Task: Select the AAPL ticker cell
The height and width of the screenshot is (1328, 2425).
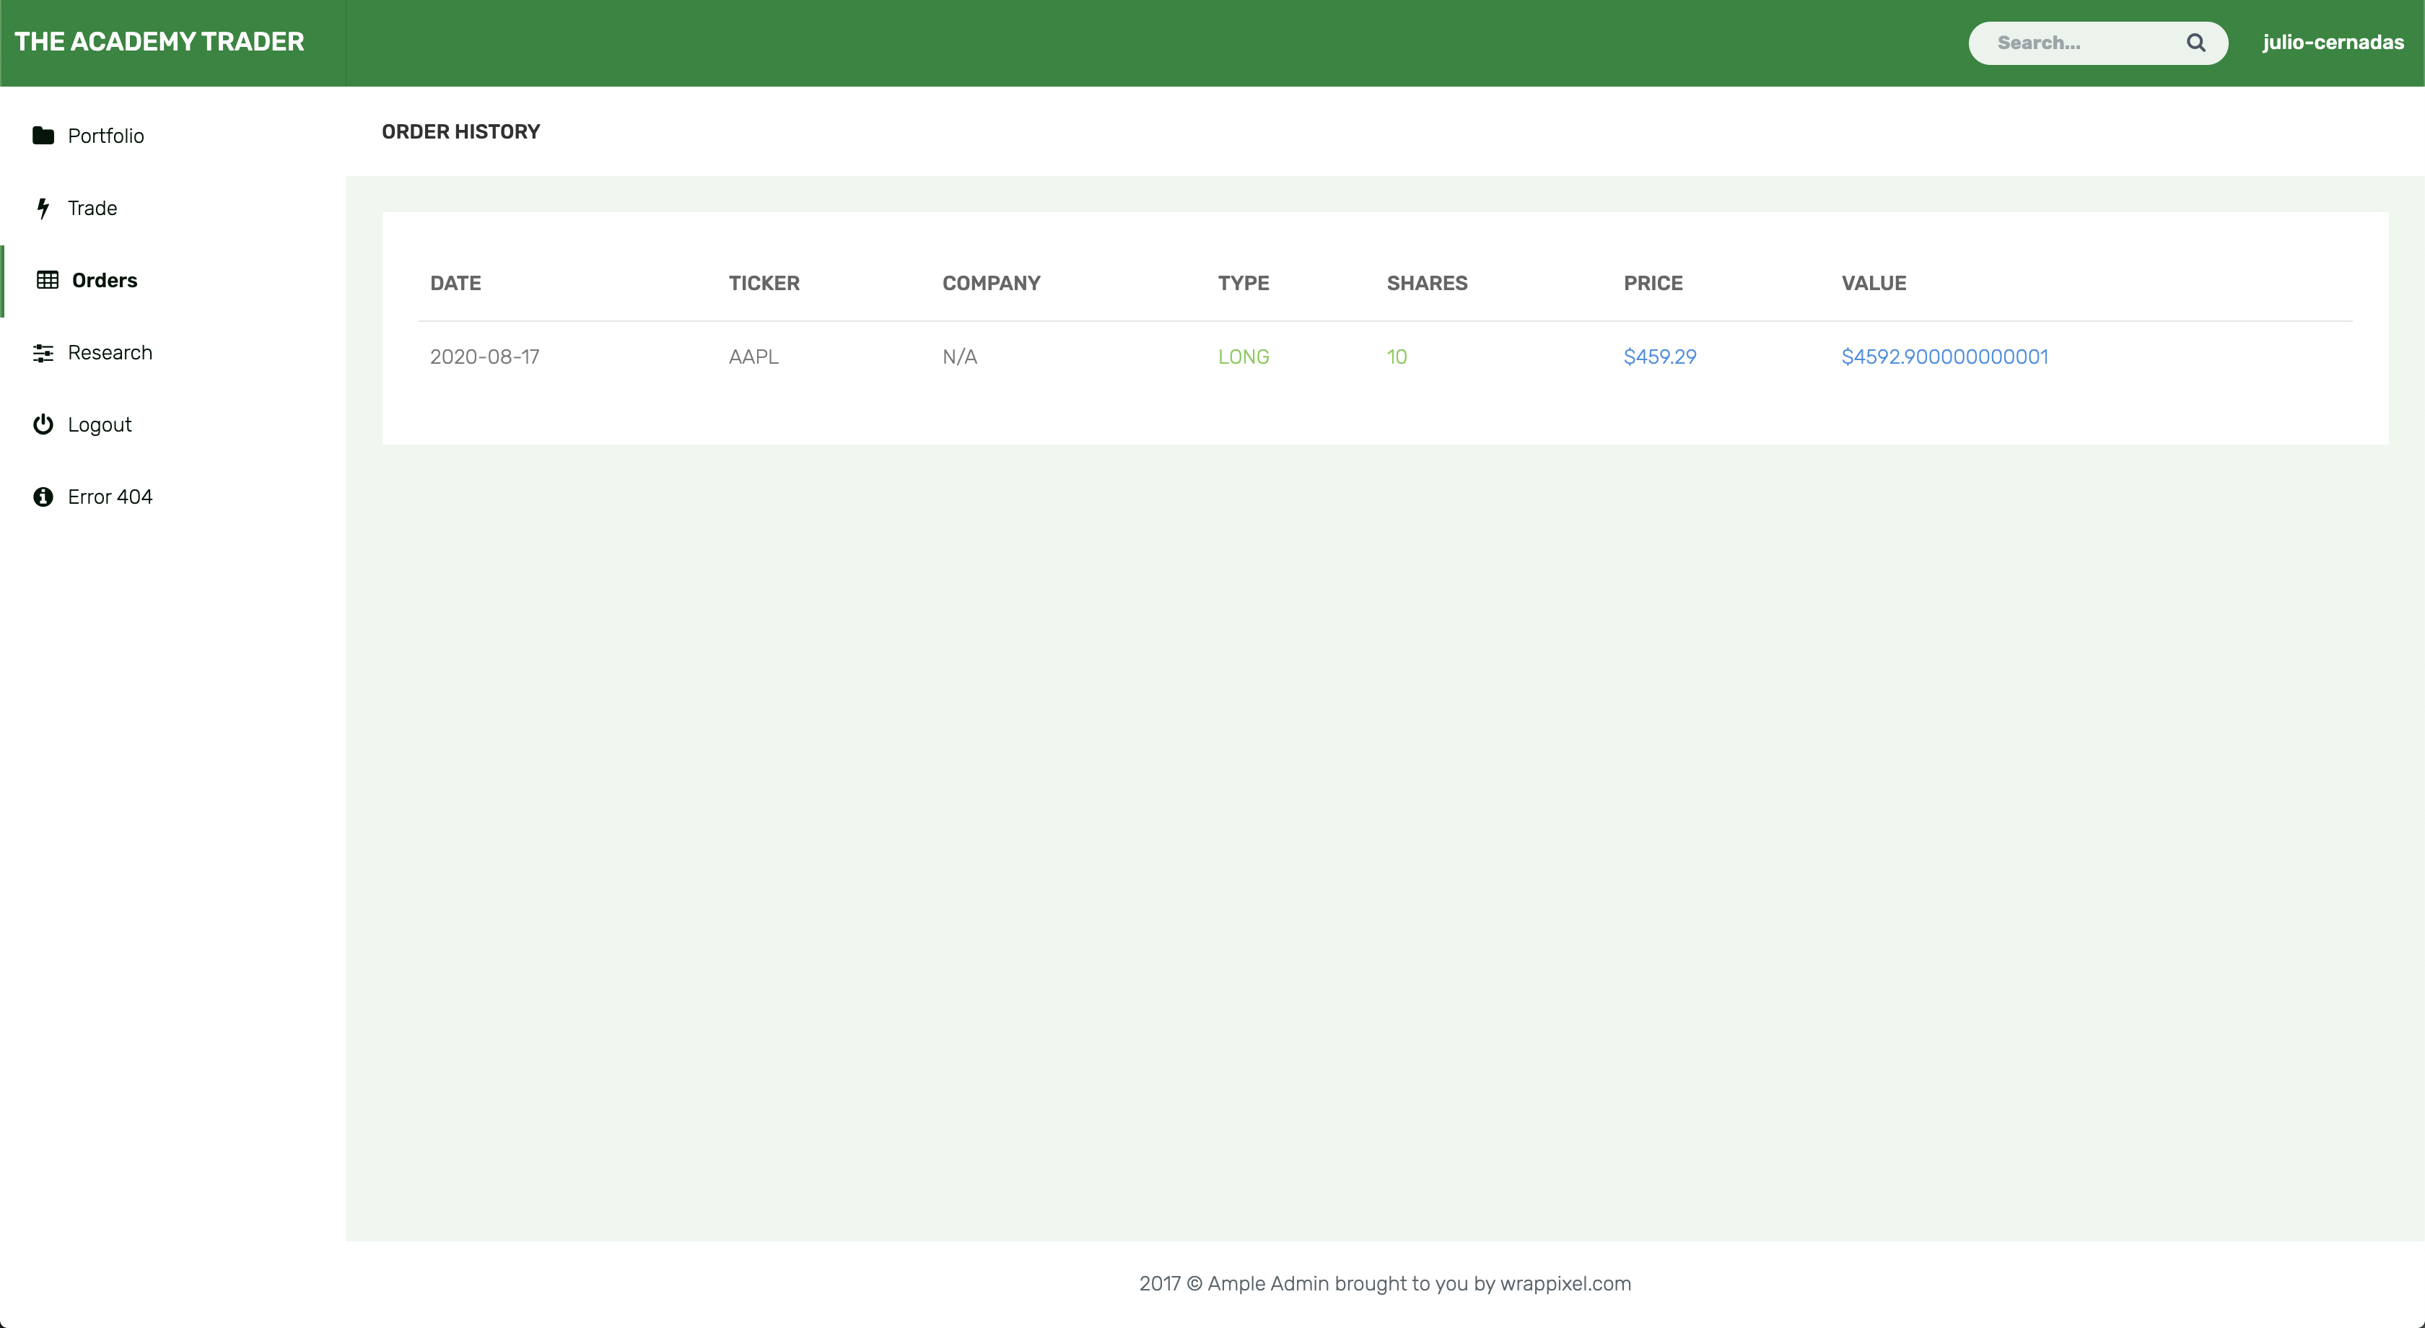Action: click(753, 357)
